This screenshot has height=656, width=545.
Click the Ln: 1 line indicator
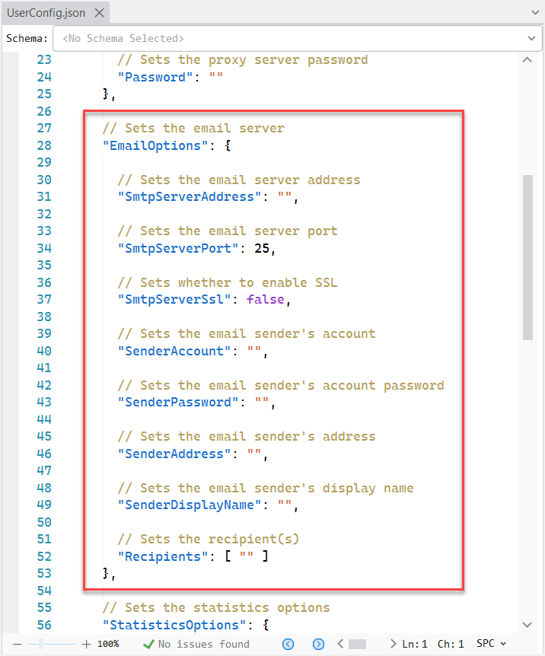pyautogui.click(x=416, y=644)
